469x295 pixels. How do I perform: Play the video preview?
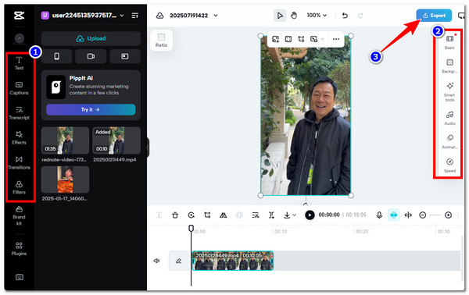coord(310,215)
